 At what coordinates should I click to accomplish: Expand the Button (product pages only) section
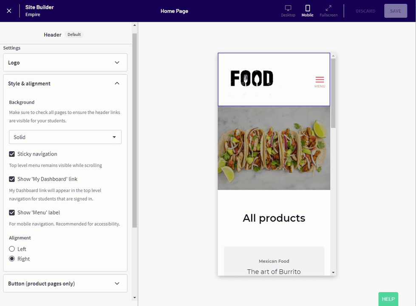pyautogui.click(x=65, y=283)
